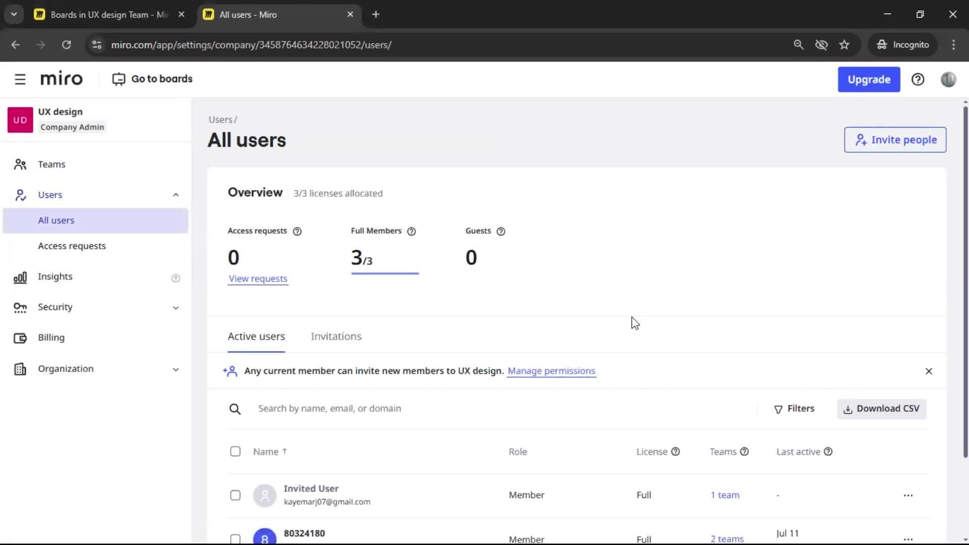Screen dimensions: 969x545
Task: Click the Users breadcrumb
Action: tap(221, 120)
